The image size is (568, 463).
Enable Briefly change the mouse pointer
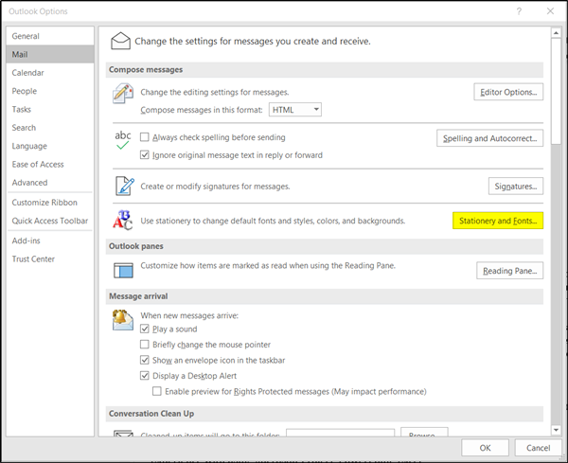(x=145, y=344)
